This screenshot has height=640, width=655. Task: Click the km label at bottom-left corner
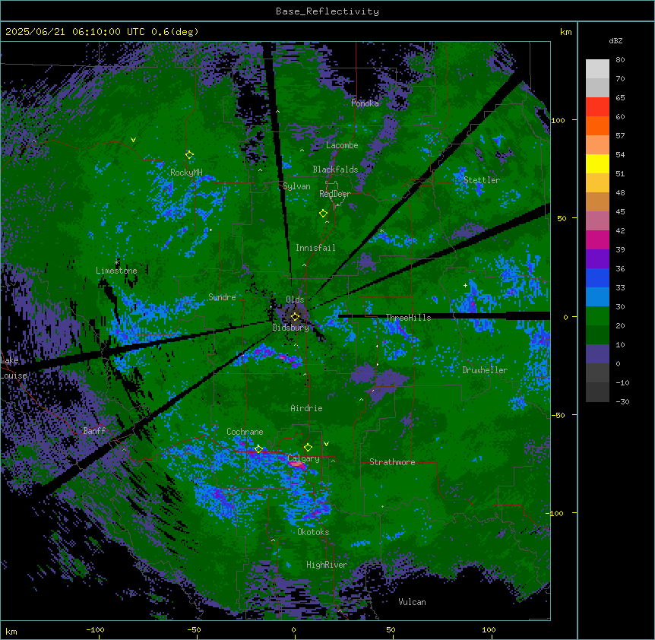pos(11,631)
